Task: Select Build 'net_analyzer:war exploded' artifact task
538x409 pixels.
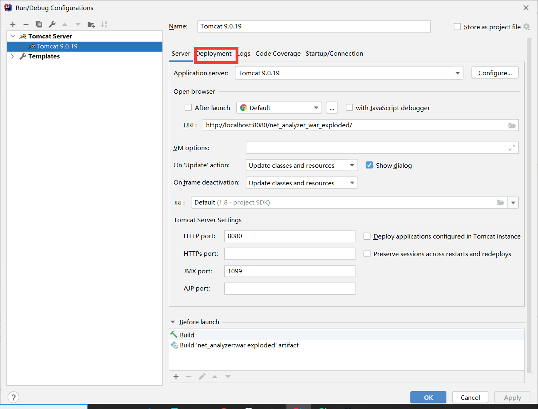Action: (x=346, y=345)
